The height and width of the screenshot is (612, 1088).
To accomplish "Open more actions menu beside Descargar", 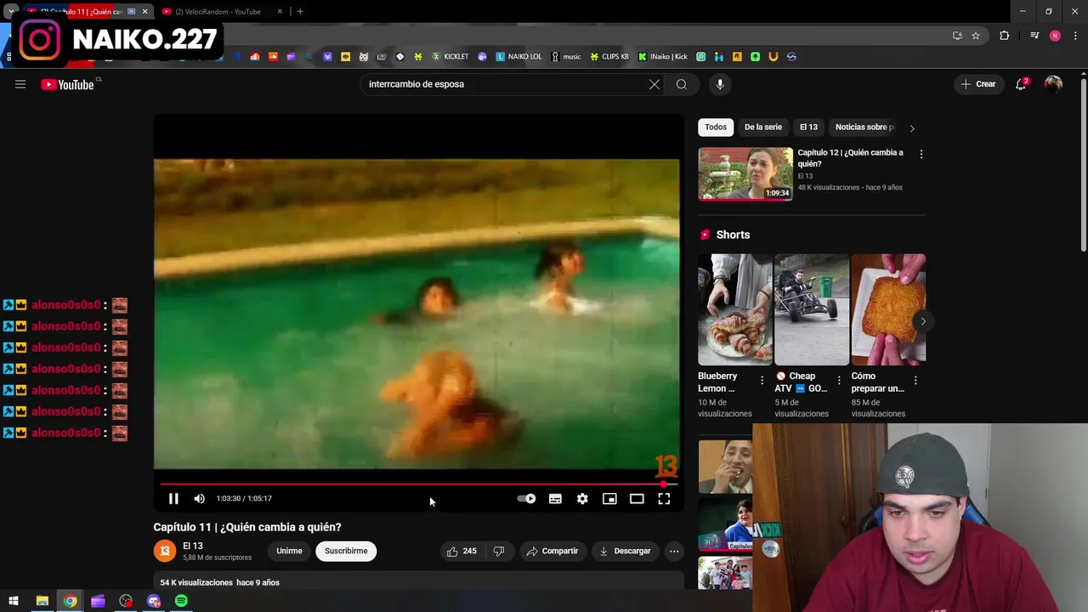I will [x=674, y=551].
